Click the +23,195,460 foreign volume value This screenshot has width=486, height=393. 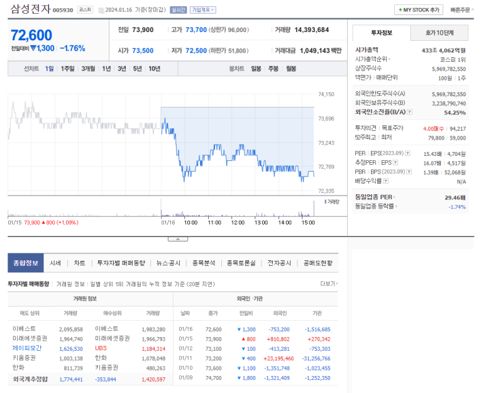[x=279, y=358]
